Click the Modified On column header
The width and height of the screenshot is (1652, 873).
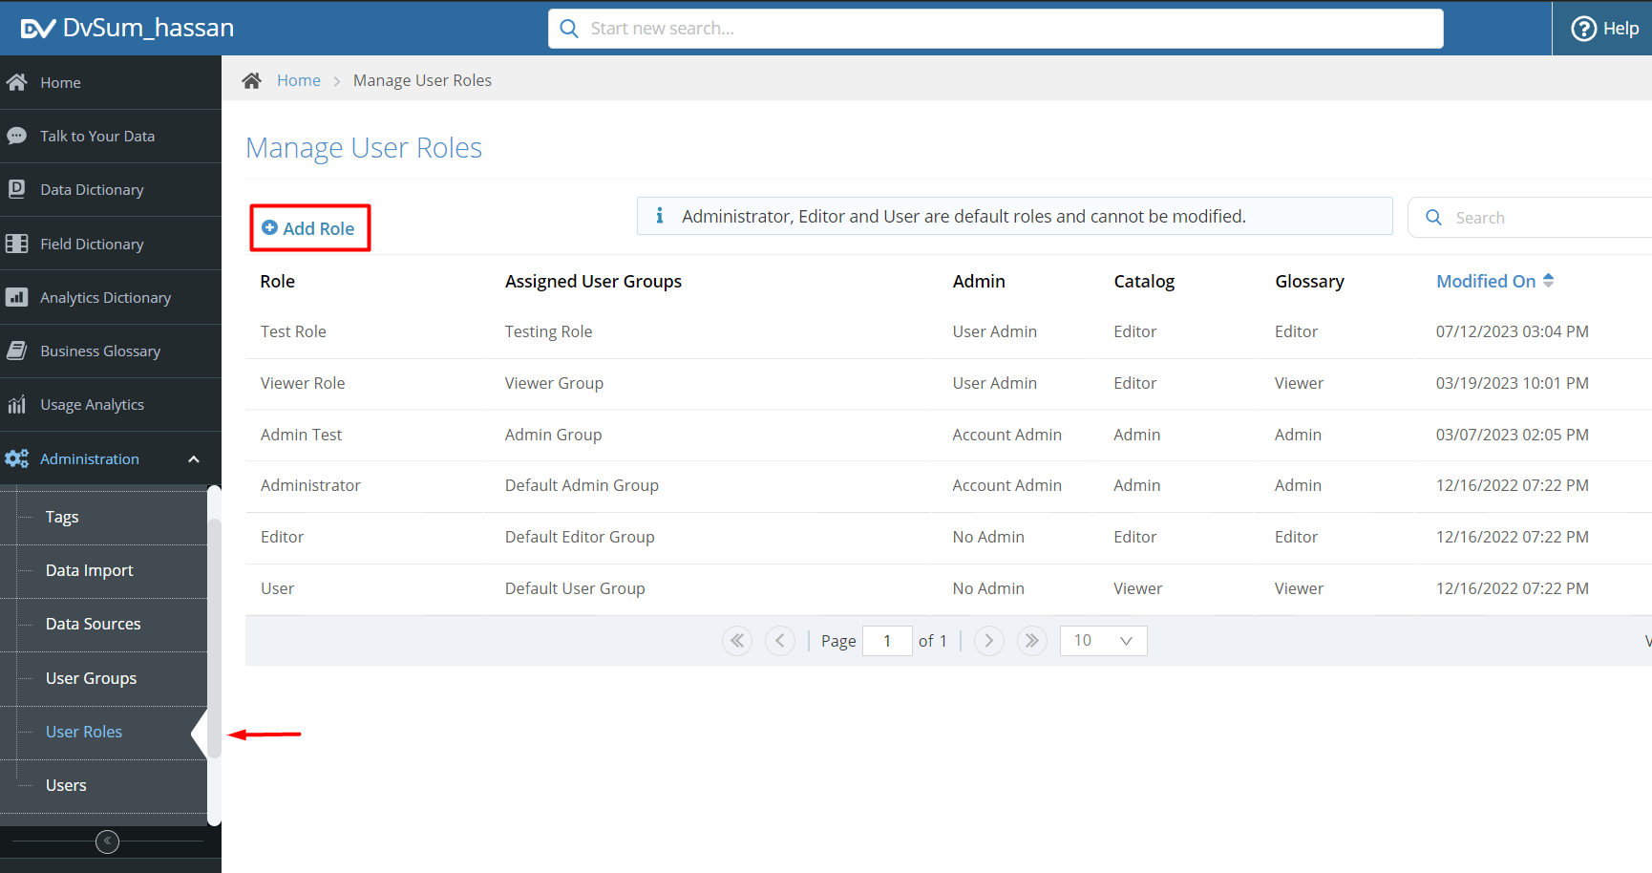[1486, 281]
